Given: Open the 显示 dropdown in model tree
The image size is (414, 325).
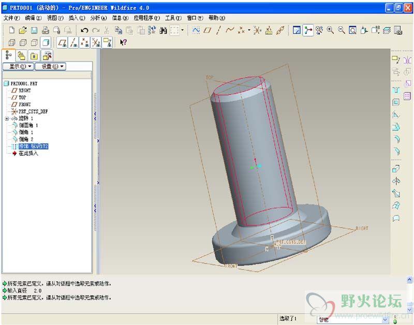Looking at the screenshot, I should pyautogui.click(x=18, y=66).
